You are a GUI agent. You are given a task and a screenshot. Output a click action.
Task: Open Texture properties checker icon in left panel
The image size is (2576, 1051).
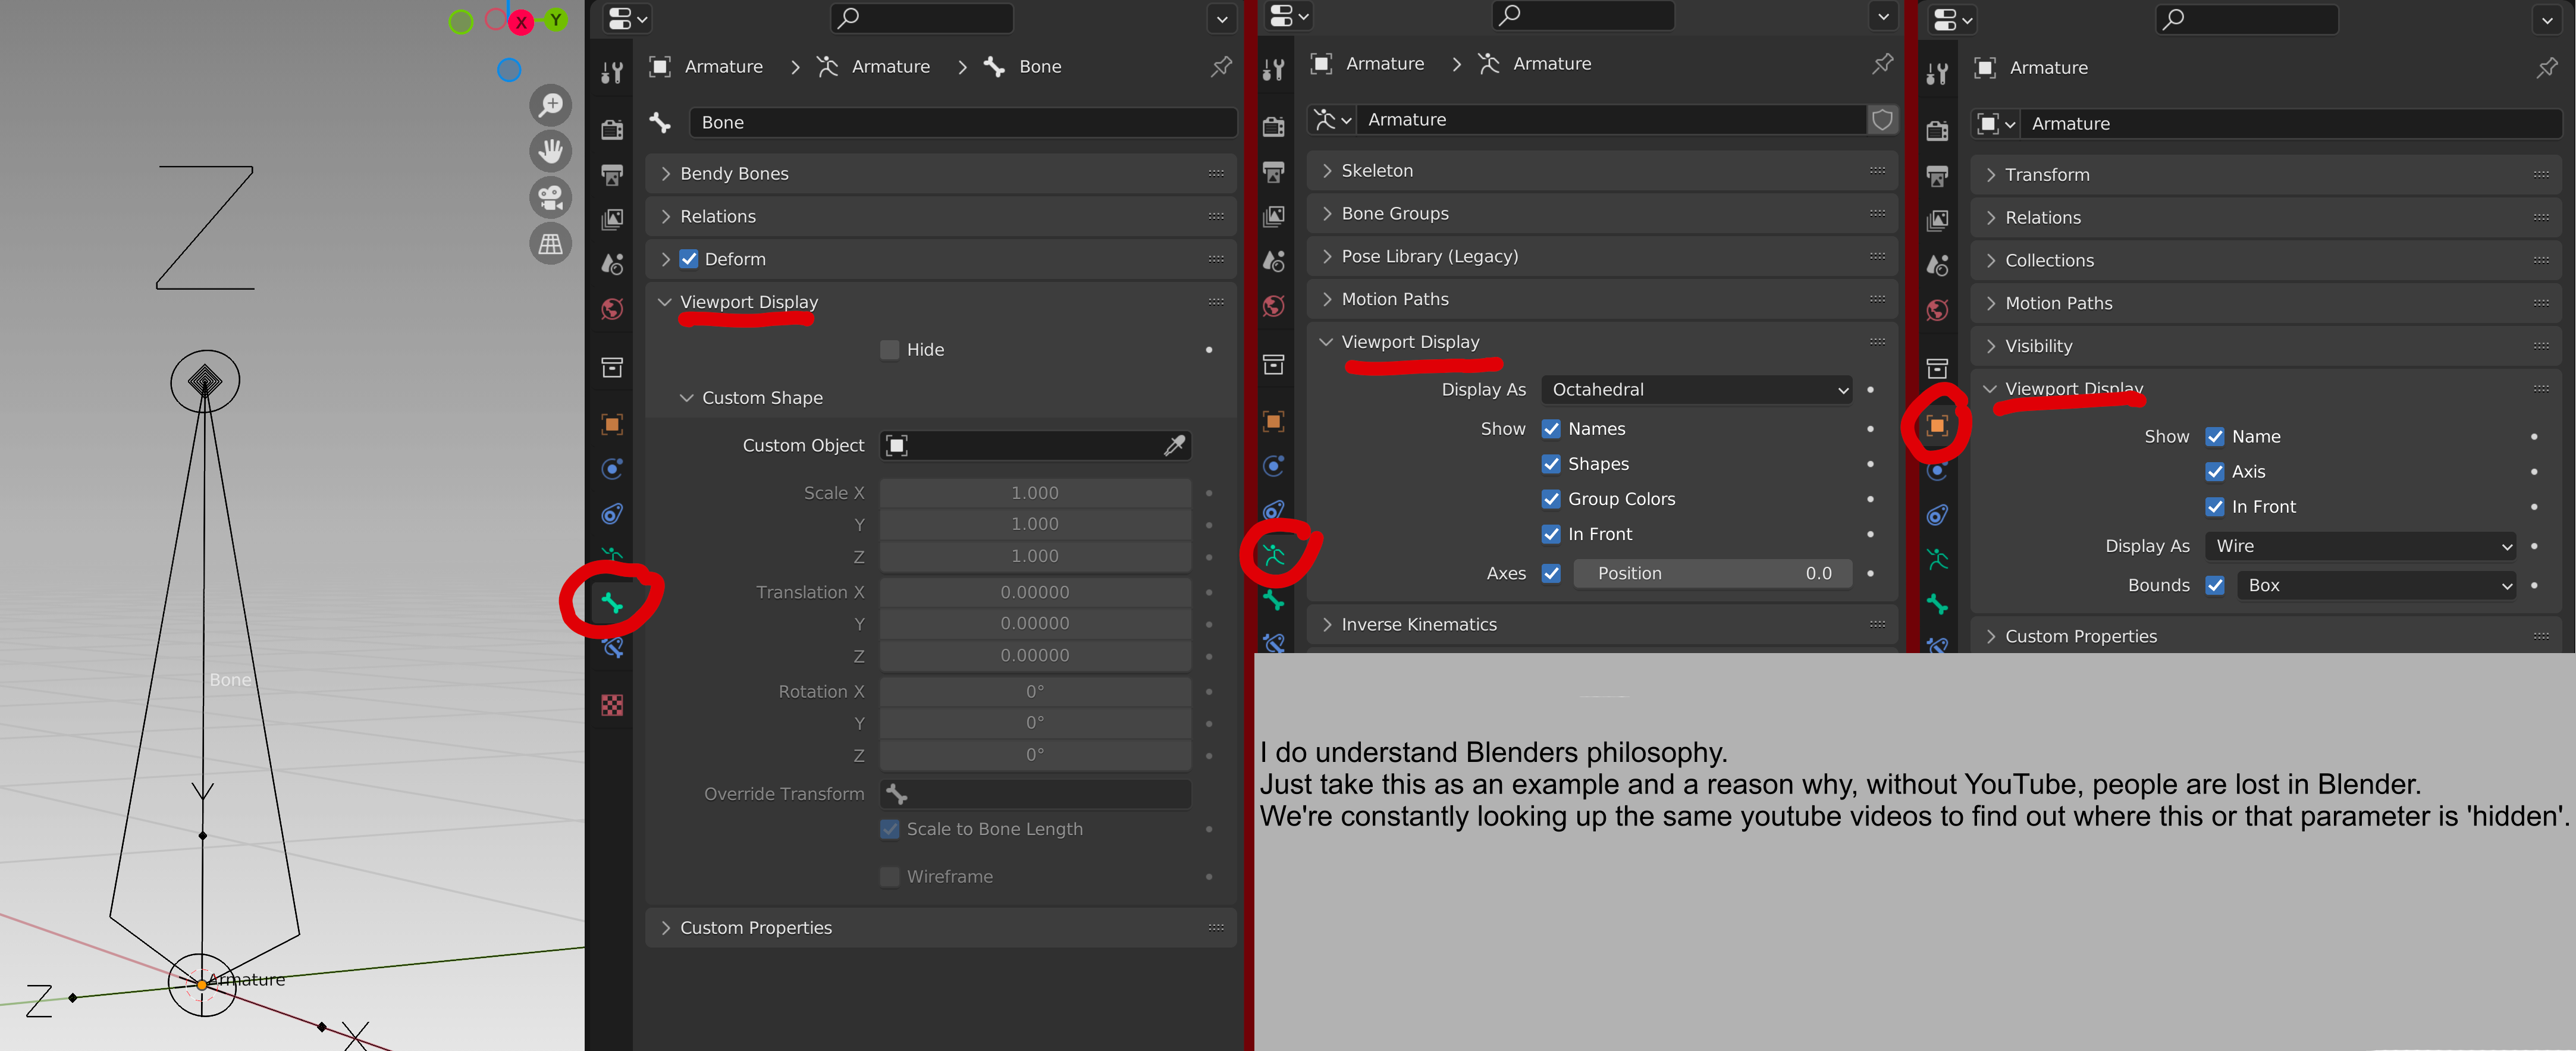click(612, 705)
